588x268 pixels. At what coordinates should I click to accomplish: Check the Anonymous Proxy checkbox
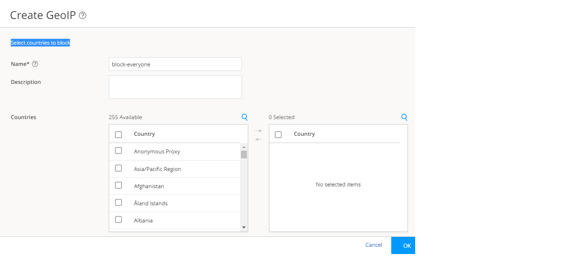(119, 150)
